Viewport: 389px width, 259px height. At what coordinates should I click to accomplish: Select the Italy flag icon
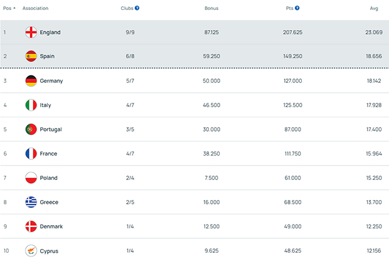tap(31, 105)
